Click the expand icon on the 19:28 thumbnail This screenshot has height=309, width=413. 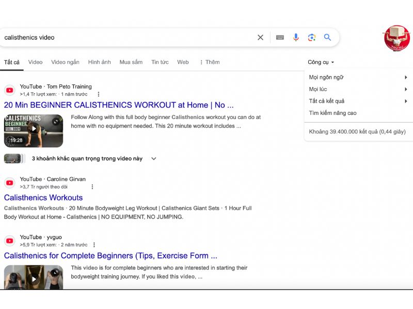(x=56, y=122)
